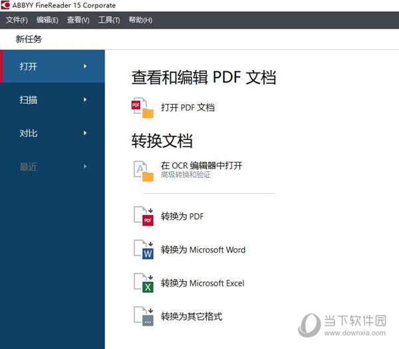The width and height of the screenshot is (399, 349).
Task: Open the 工具(T) menu
Action: tap(109, 20)
